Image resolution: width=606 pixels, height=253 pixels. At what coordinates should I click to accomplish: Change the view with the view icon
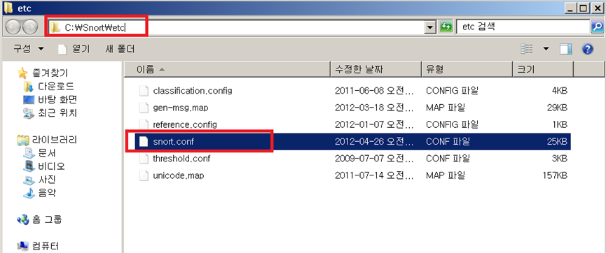click(x=527, y=49)
